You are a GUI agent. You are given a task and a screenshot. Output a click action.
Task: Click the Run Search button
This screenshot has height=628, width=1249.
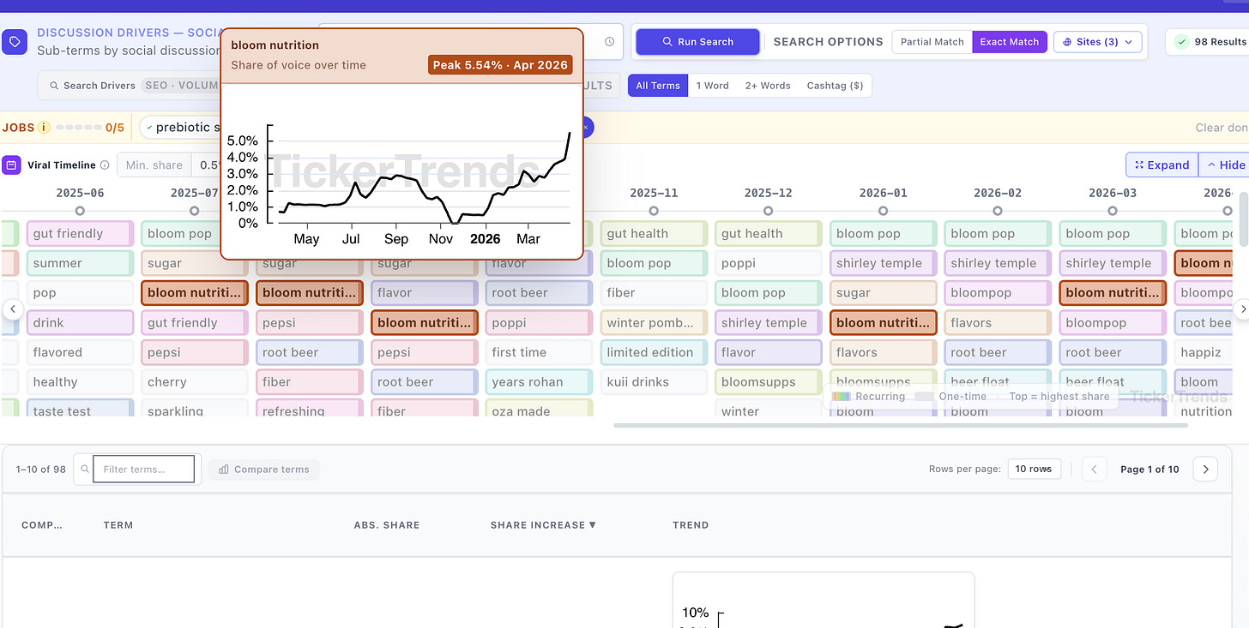697,42
